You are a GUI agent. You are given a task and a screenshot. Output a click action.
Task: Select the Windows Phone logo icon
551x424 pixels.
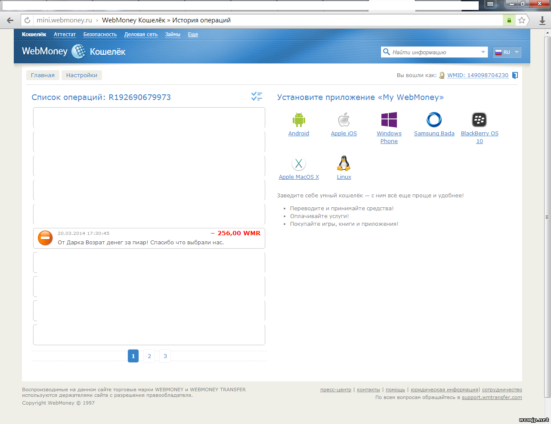[389, 120]
